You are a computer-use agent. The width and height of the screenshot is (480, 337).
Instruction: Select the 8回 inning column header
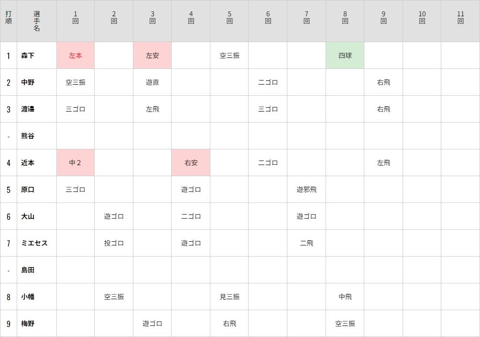click(x=345, y=18)
